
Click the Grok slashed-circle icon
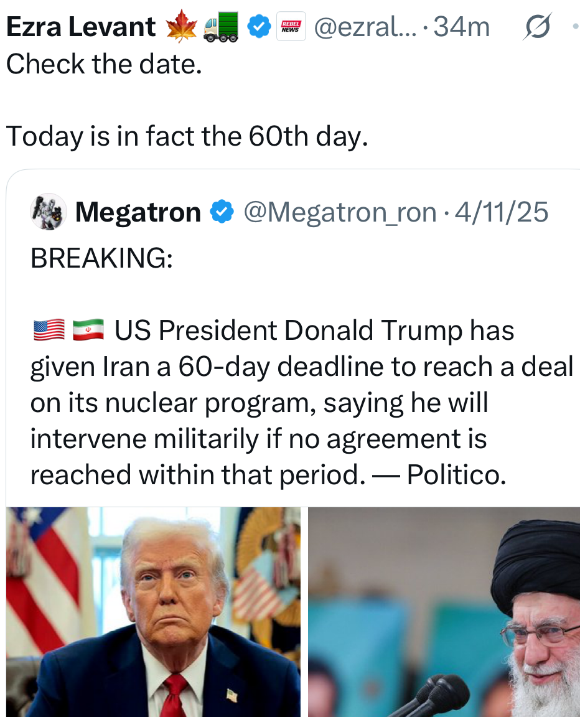tap(539, 27)
